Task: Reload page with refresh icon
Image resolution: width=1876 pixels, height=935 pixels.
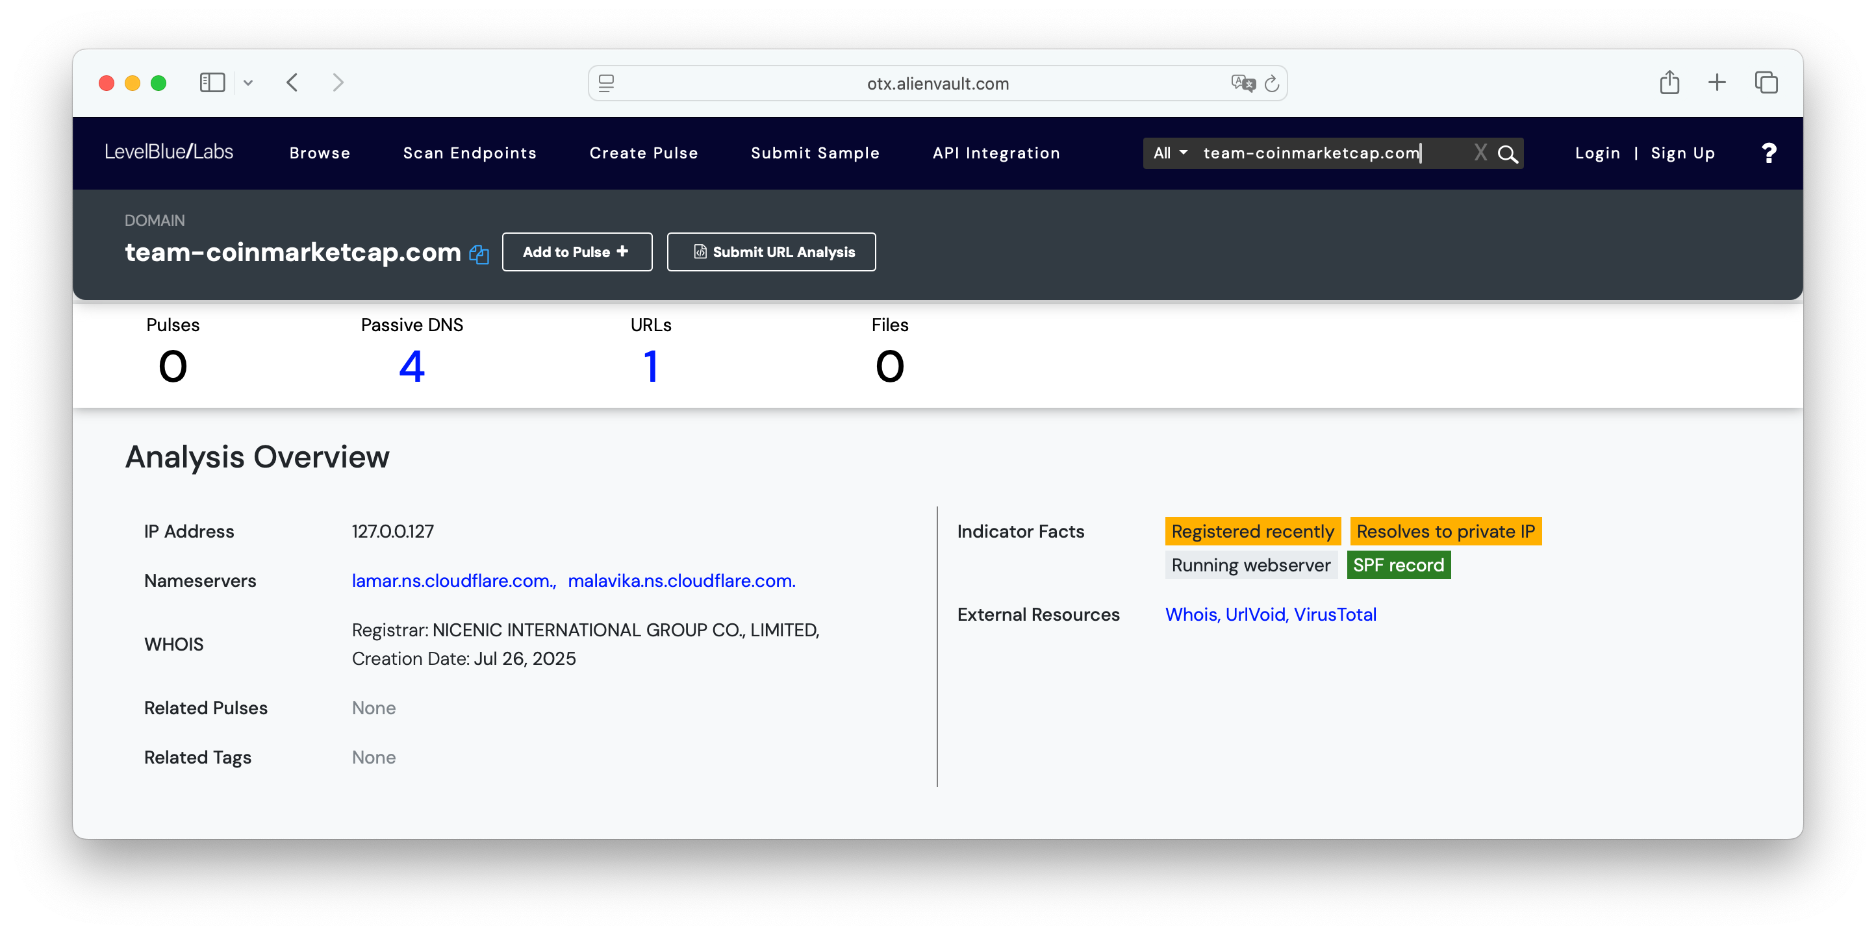Action: pyautogui.click(x=1271, y=84)
